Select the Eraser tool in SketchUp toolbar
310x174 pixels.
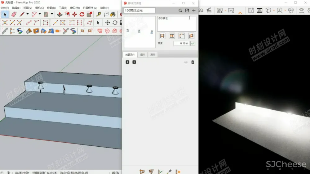pos(14,14)
